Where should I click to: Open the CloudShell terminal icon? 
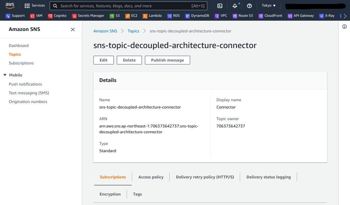pos(220,6)
